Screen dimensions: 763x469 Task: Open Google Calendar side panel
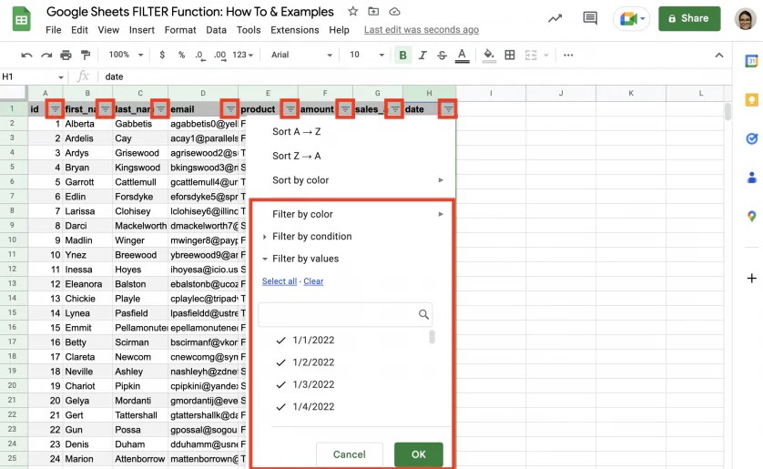coord(752,61)
